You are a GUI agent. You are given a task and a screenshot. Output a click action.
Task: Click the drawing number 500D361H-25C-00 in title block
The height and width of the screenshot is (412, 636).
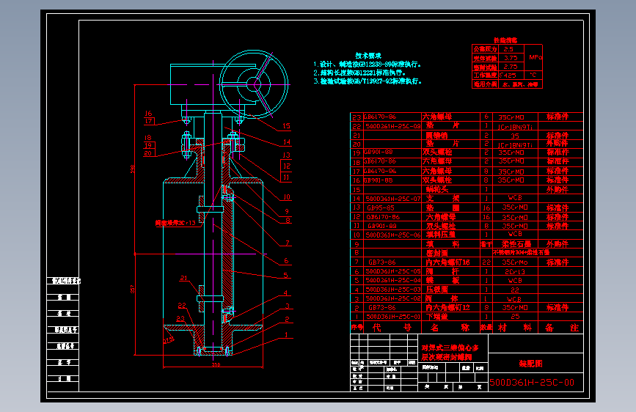click(x=532, y=383)
